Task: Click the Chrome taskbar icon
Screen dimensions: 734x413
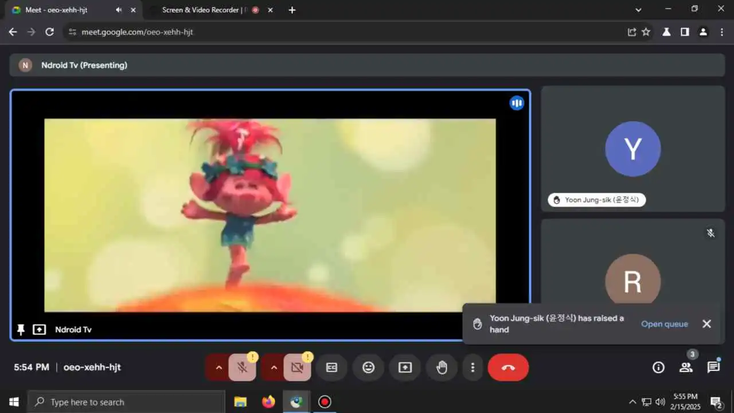Action: [x=296, y=402]
